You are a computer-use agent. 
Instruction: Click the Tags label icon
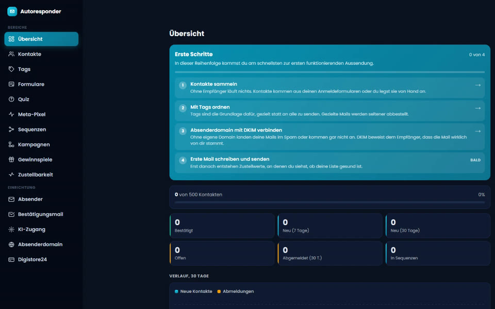click(x=11, y=69)
